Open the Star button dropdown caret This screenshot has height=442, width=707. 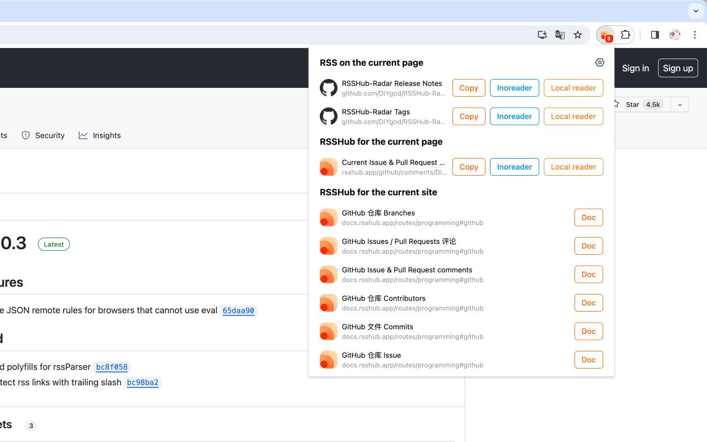[680, 104]
